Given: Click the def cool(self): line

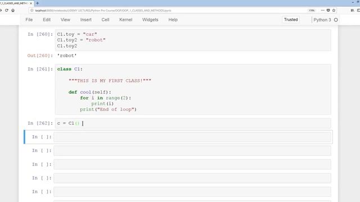Looking at the screenshot, I should click(x=90, y=92).
